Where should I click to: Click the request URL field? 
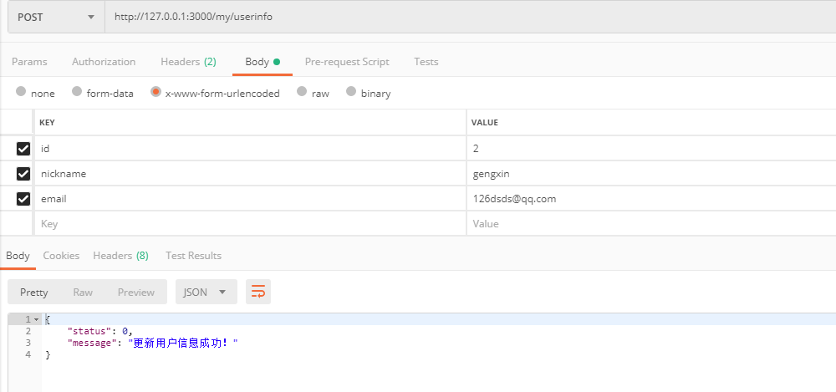pyautogui.click(x=470, y=17)
